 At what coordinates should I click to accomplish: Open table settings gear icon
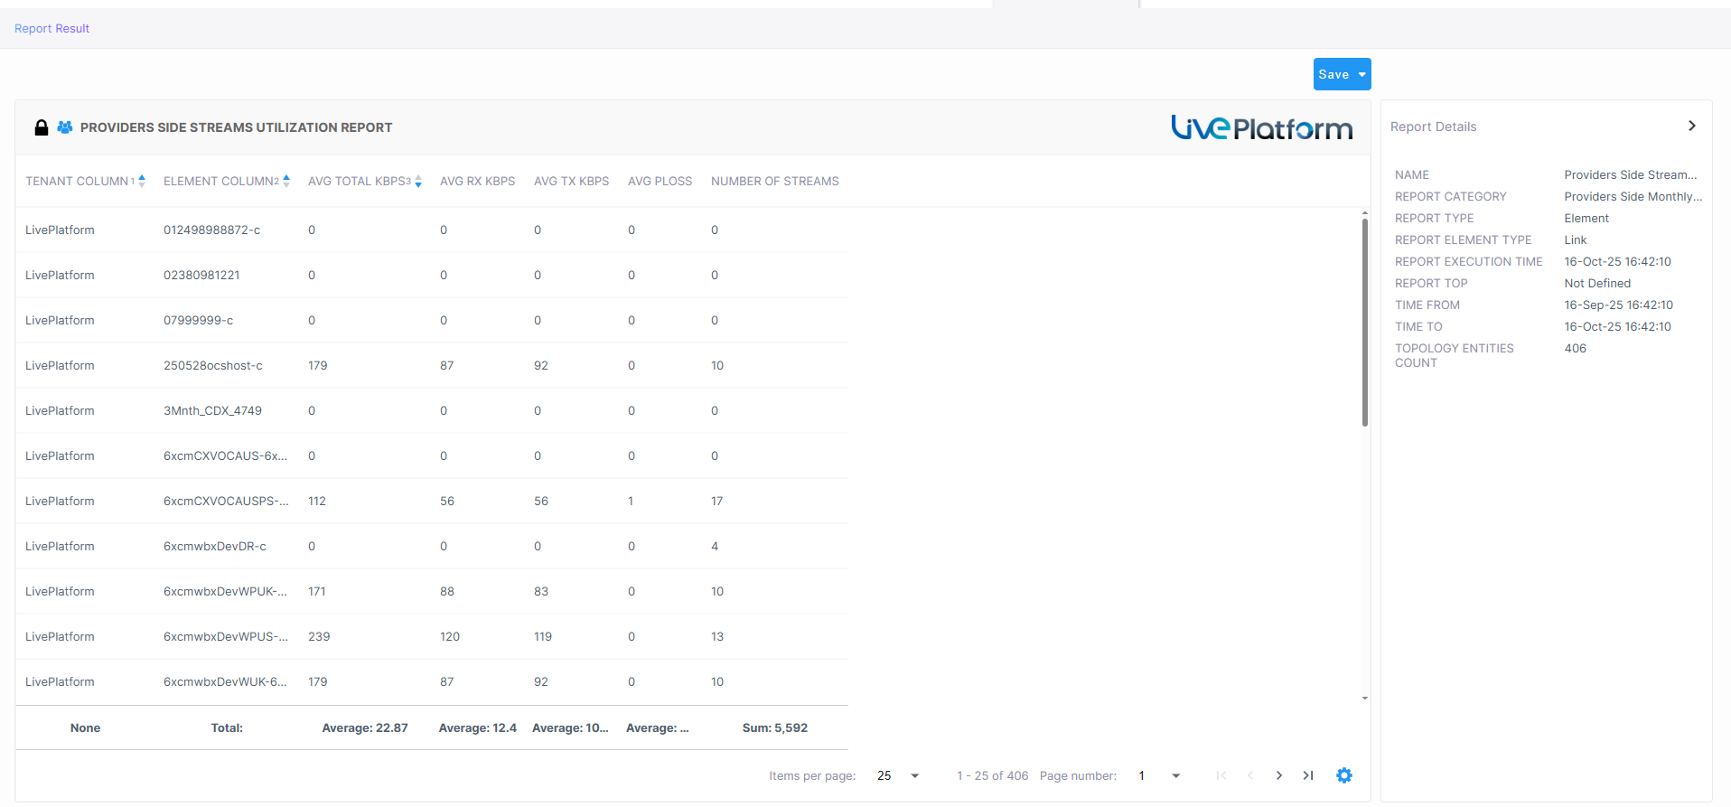tap(1344, 775)
